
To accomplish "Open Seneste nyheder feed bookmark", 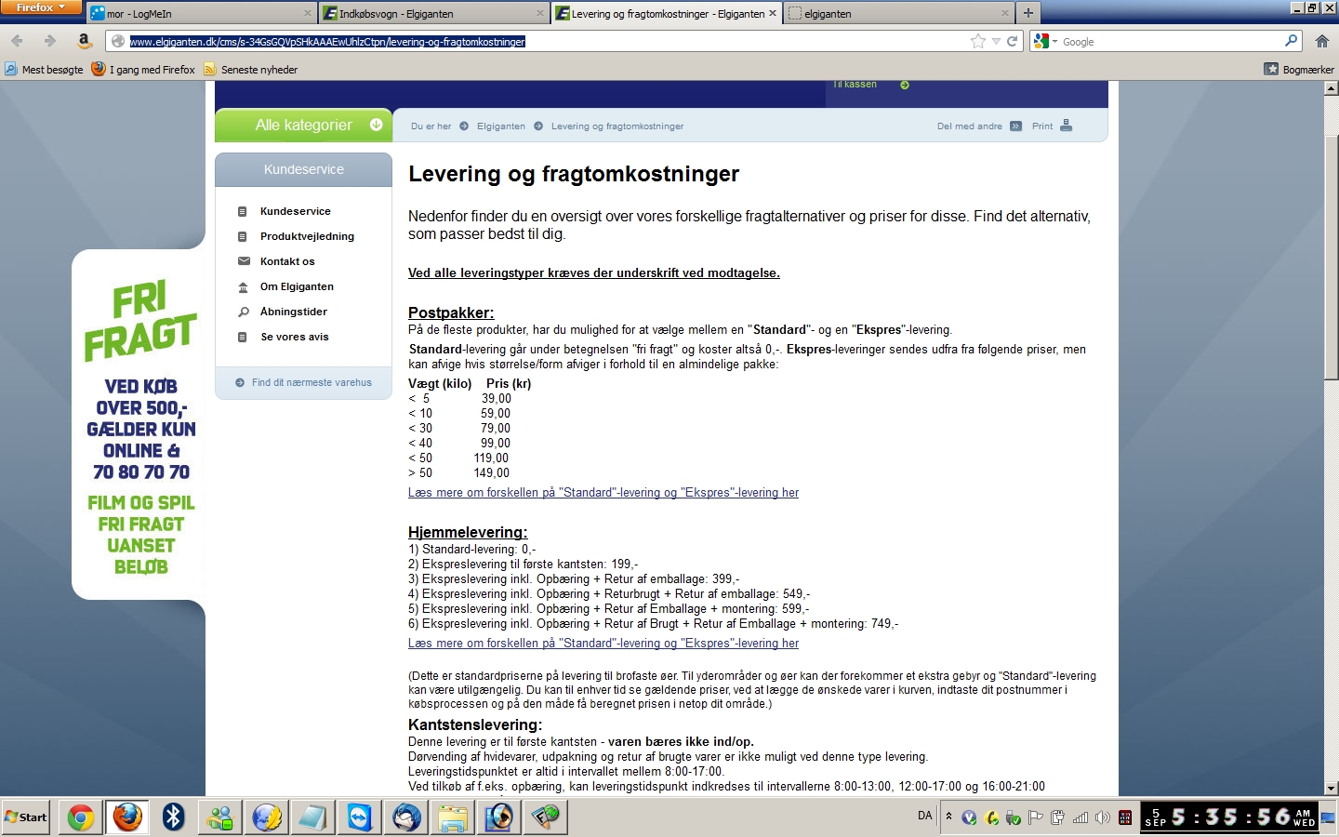I will 251,69.
